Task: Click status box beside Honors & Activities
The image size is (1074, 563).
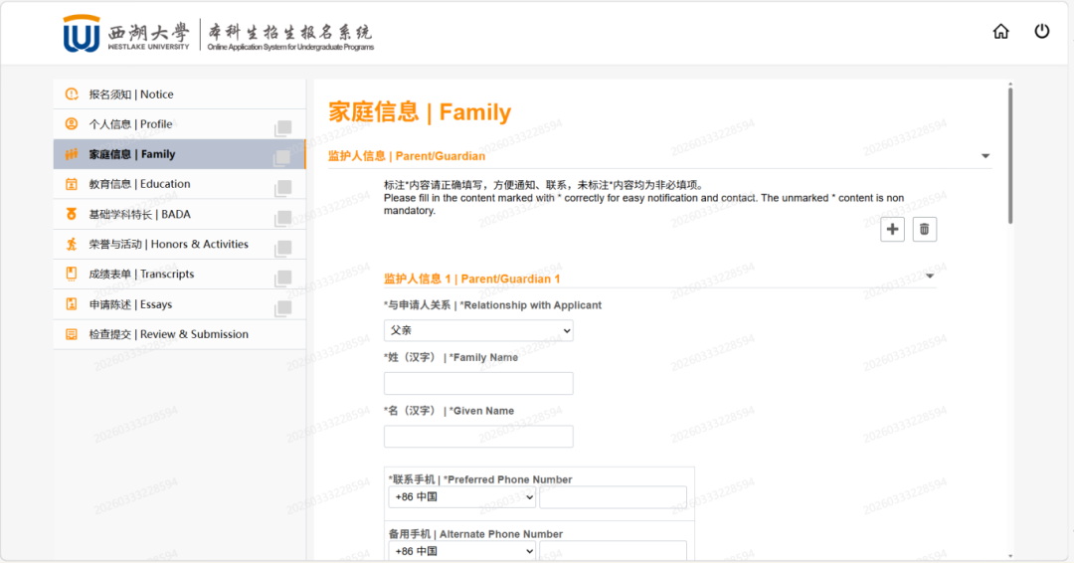Action: [x=282, y=248]
